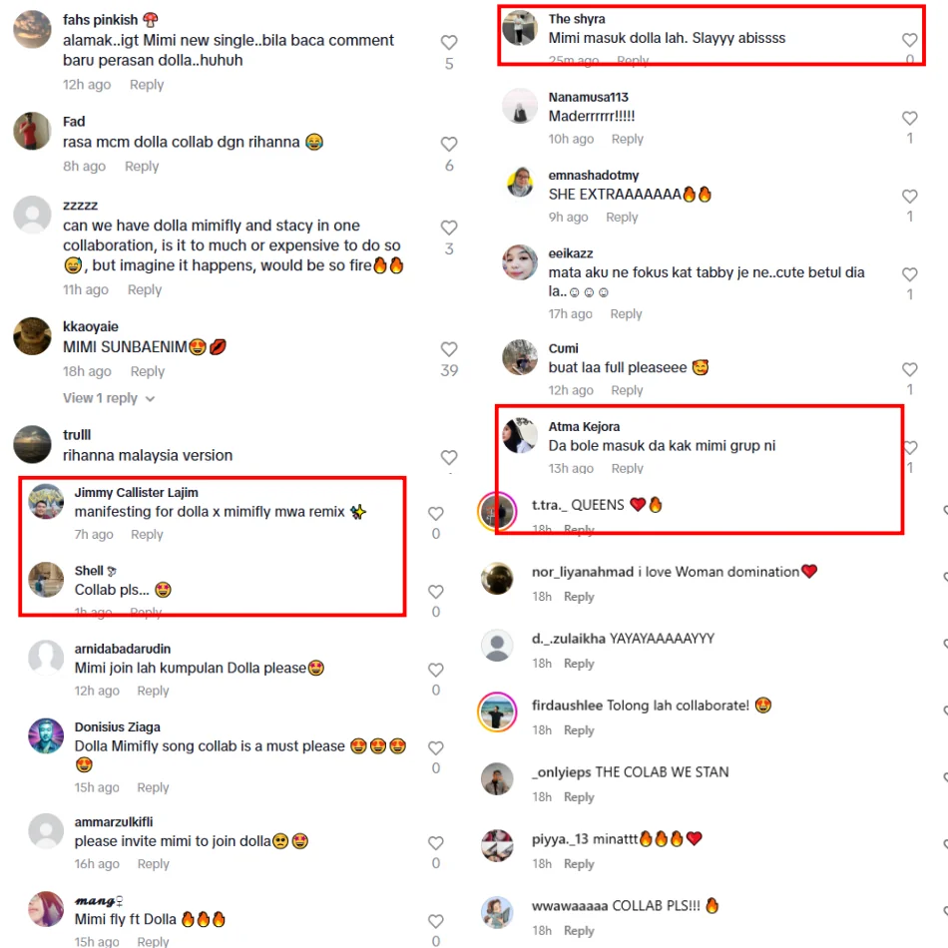Tap the heart on Fad's comment
This screenshot has width=948, height=948.
pyautogui.click(x=449, y=144)
